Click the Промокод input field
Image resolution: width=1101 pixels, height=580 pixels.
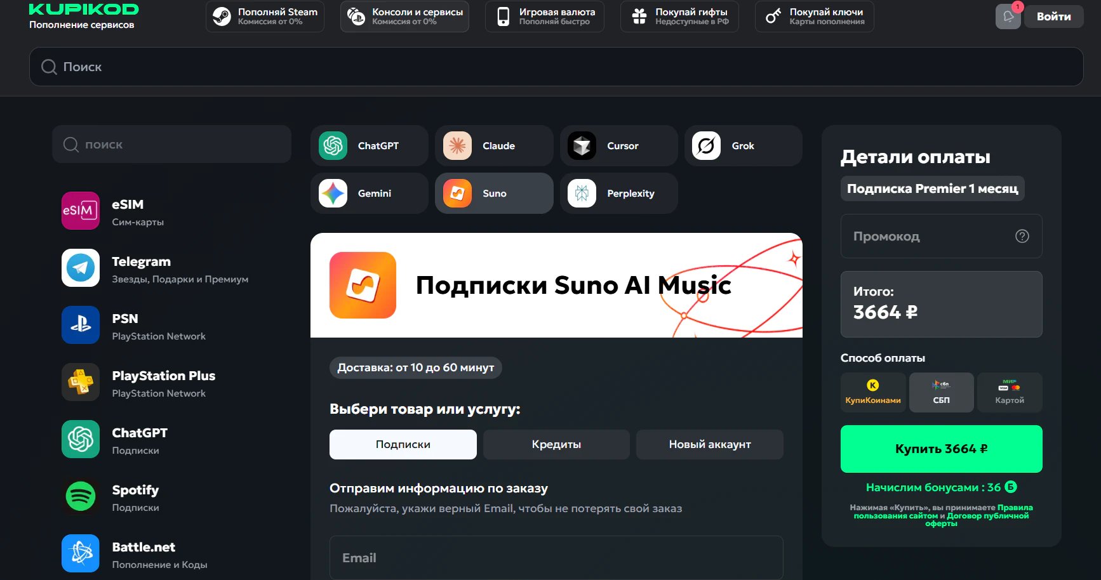click(942, 236)
